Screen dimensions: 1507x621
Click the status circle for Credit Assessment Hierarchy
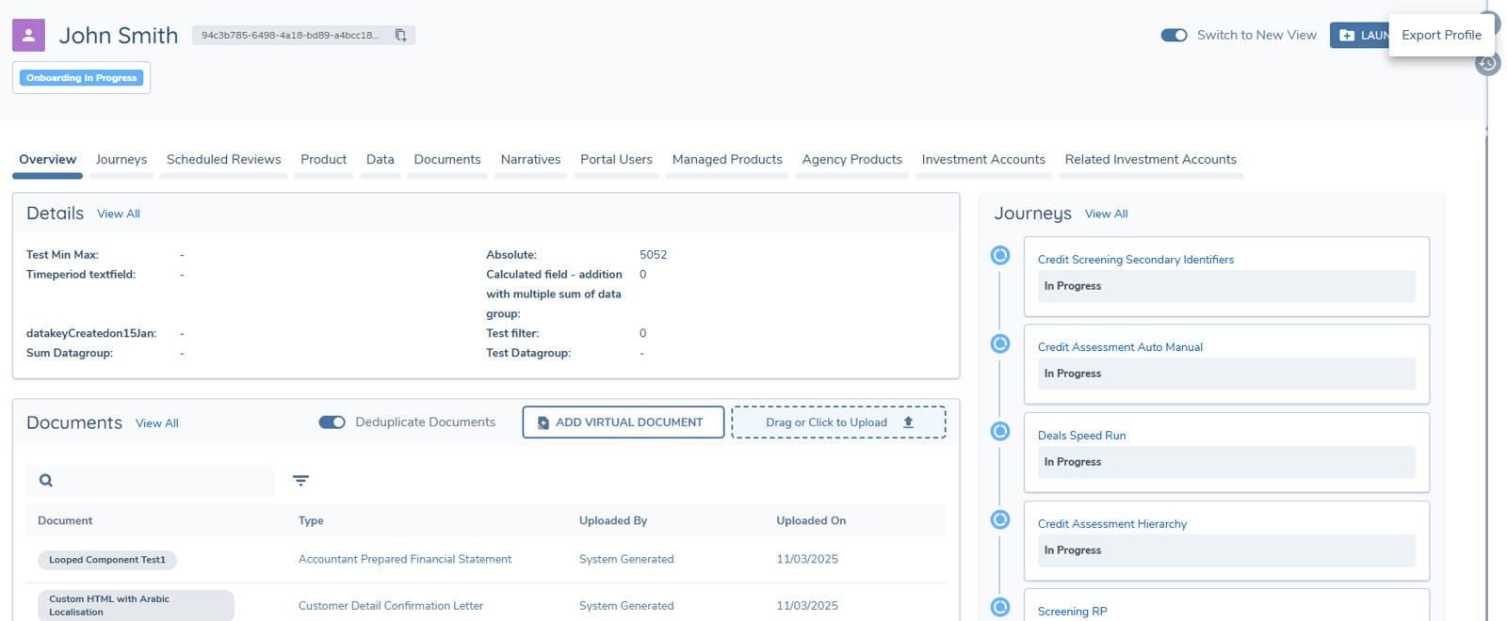1000,519
